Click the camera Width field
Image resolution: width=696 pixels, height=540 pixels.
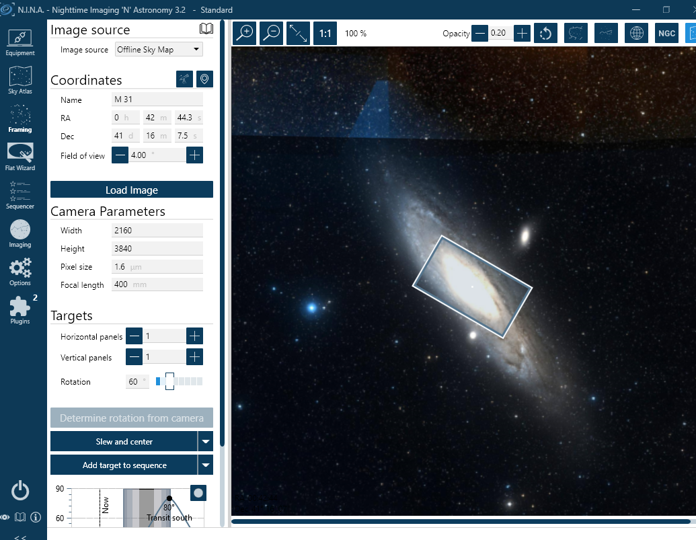[x=157, y=230]
